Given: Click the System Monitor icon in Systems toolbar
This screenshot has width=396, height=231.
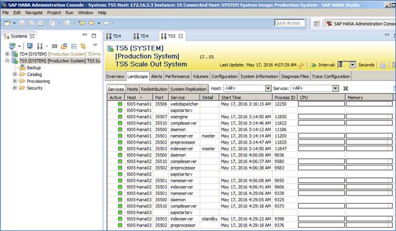Looking at the screenshot, I should pos(30,46).
